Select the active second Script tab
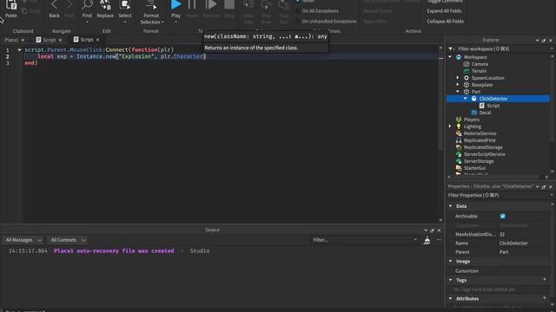The height and width of the screenshot is (312, 556). tap(87, 40)
